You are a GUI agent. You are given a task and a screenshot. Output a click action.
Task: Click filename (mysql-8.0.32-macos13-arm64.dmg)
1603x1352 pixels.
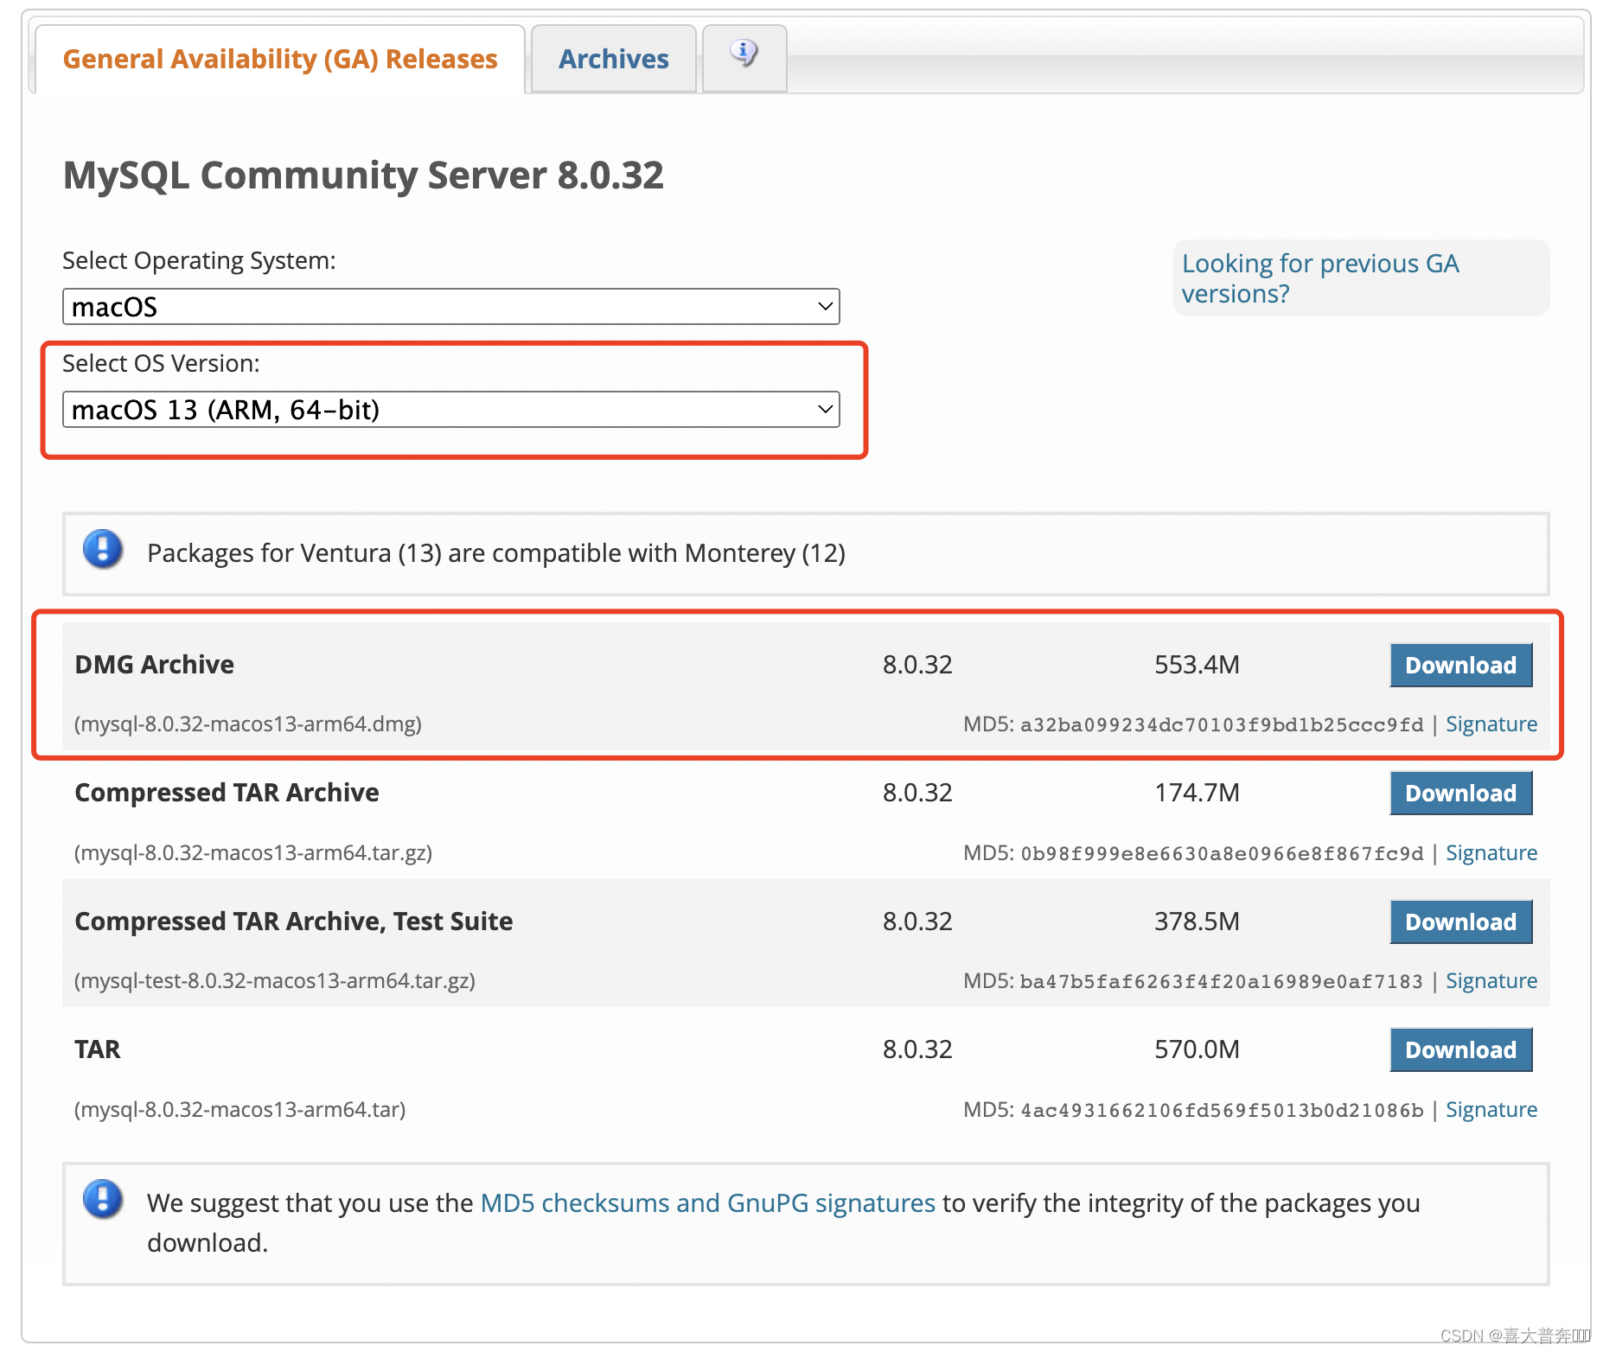pos(248,724)
